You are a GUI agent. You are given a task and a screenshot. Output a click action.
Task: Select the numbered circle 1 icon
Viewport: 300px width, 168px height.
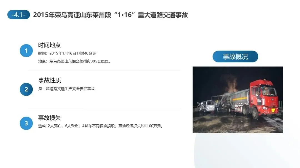(26, 51)
